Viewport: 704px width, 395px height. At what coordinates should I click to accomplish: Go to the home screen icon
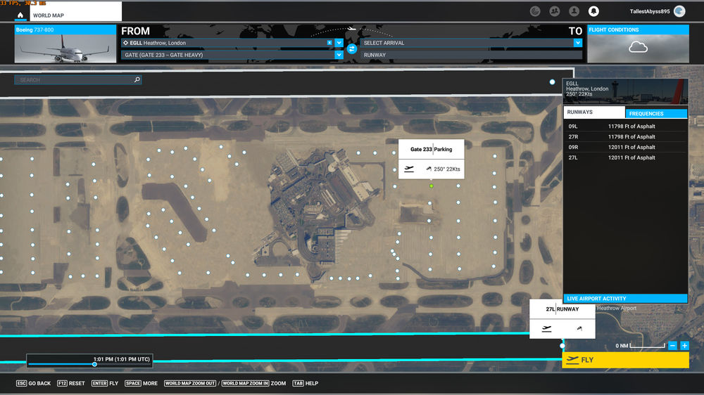click(20, 15)
